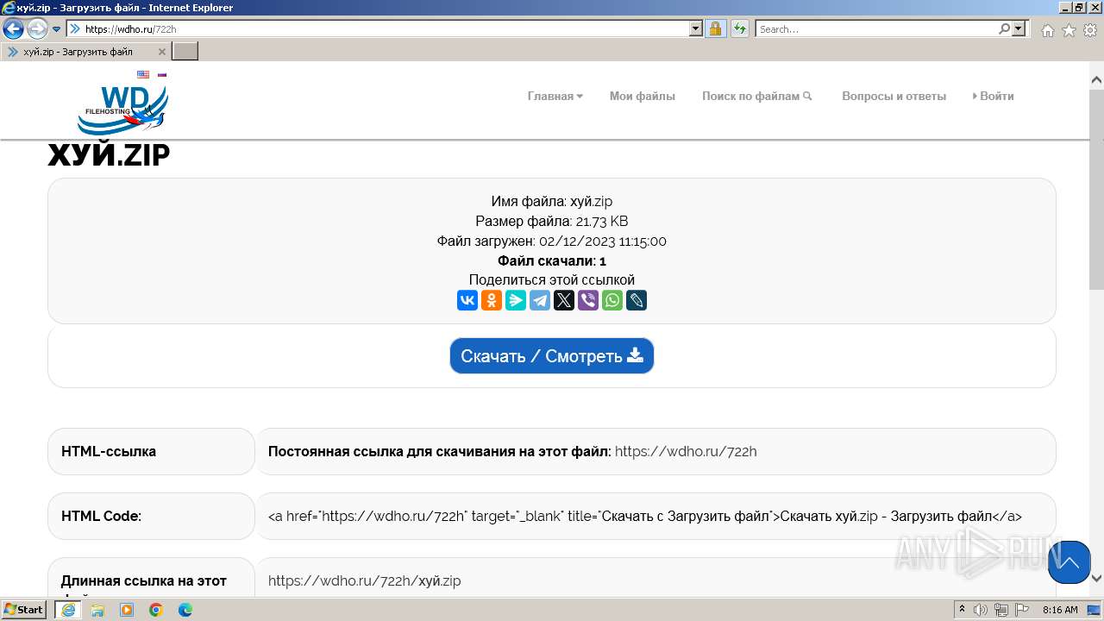1104x621 pixels.
Task: Click the Размер файла: 21.73 KB text
Action: 552,221
